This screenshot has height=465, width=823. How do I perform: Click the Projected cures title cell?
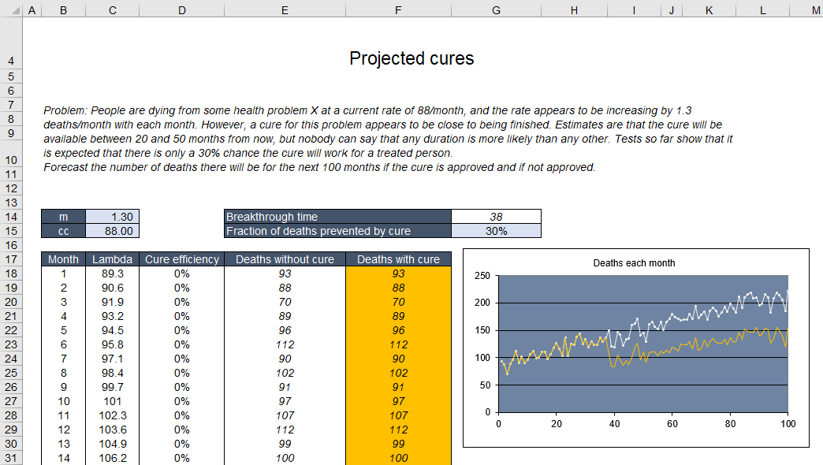(x=410, y=57)
